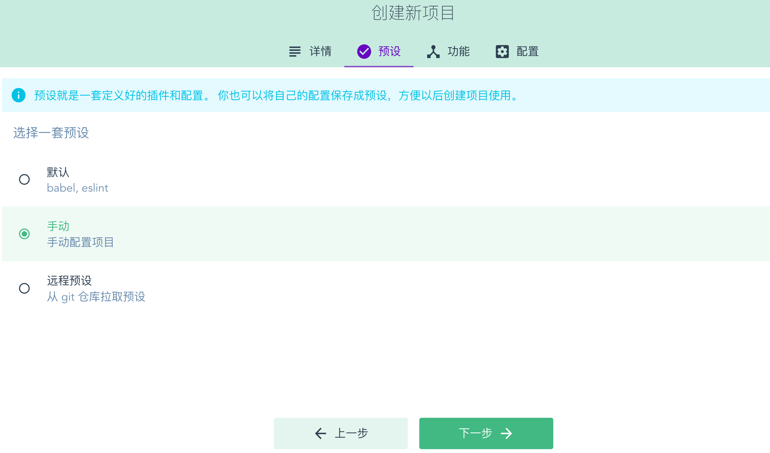The width and height of the screenshot is (770, 453).
Task: Click the 配置 gear icon
Action: [502, 51]
